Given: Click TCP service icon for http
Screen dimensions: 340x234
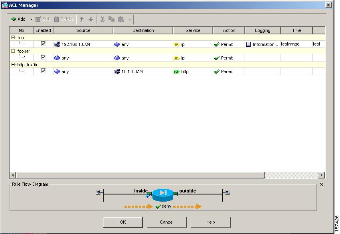Looking at the screenshot, I should coord(176,71).
